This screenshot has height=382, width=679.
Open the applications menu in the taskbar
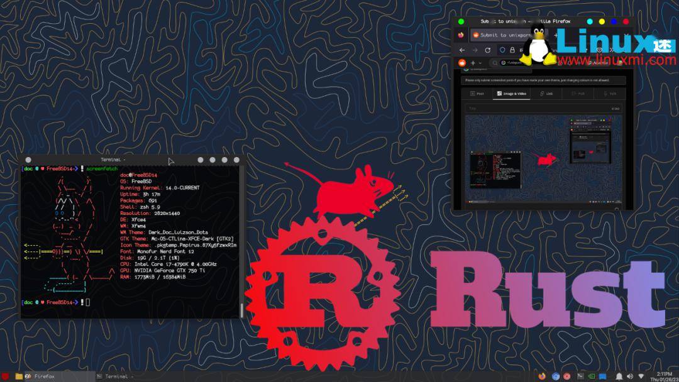click(x=5, y=376)
